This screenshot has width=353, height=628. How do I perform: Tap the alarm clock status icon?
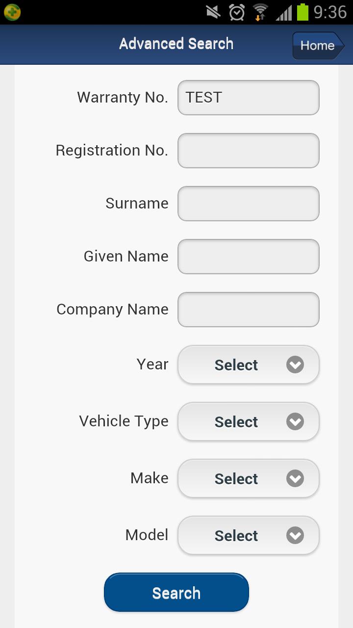(x=237, y=12)
